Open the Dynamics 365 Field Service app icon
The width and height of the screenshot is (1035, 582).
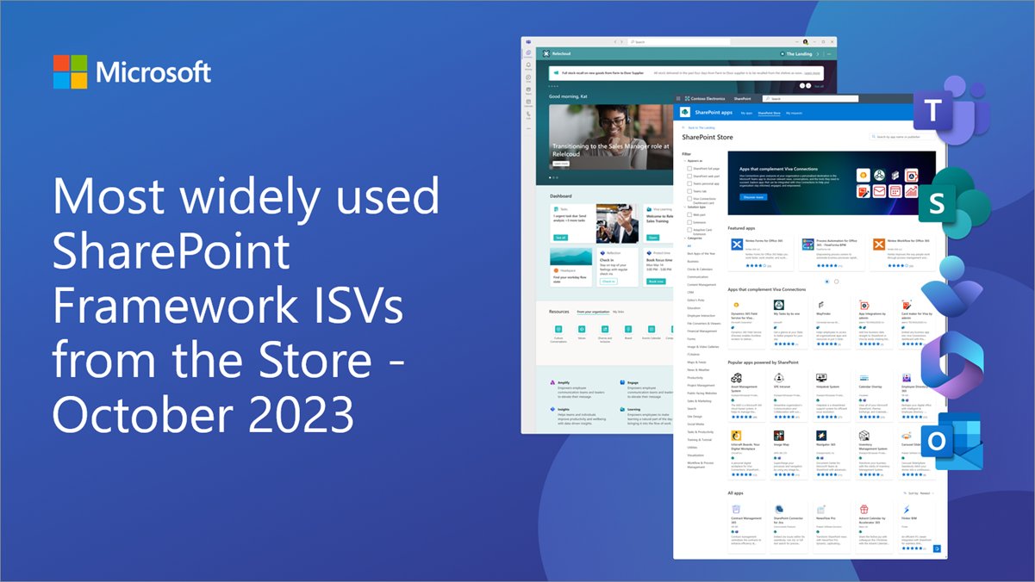point(736,305)
